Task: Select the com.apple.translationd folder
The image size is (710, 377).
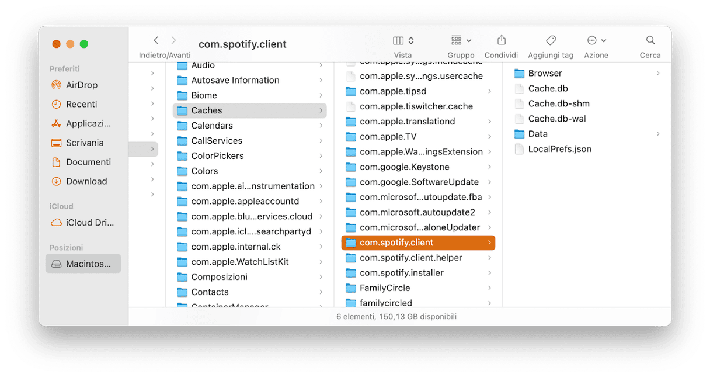Action: tap(418, 122)
